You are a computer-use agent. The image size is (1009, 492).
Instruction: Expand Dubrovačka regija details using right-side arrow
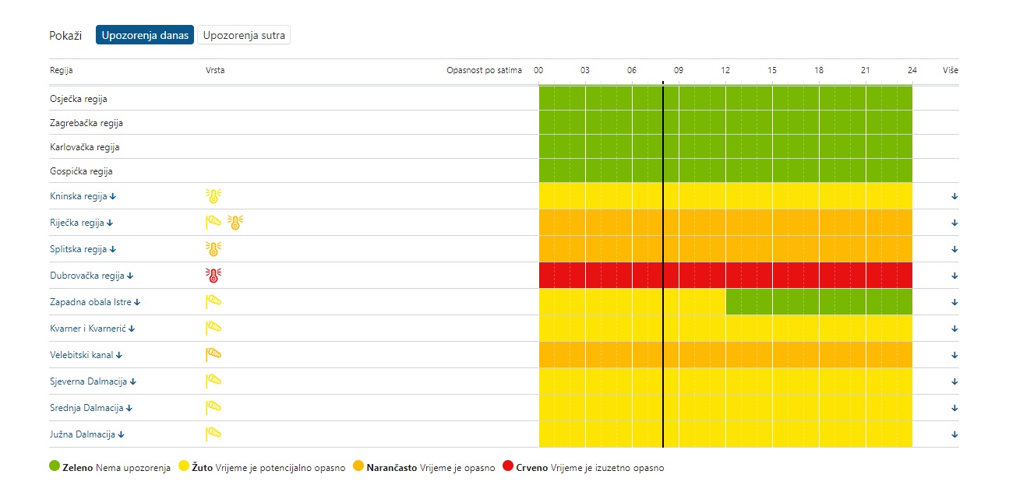[954, 276]
